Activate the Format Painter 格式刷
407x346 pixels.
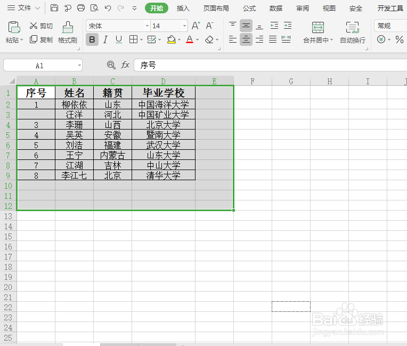tap(68, 33)
